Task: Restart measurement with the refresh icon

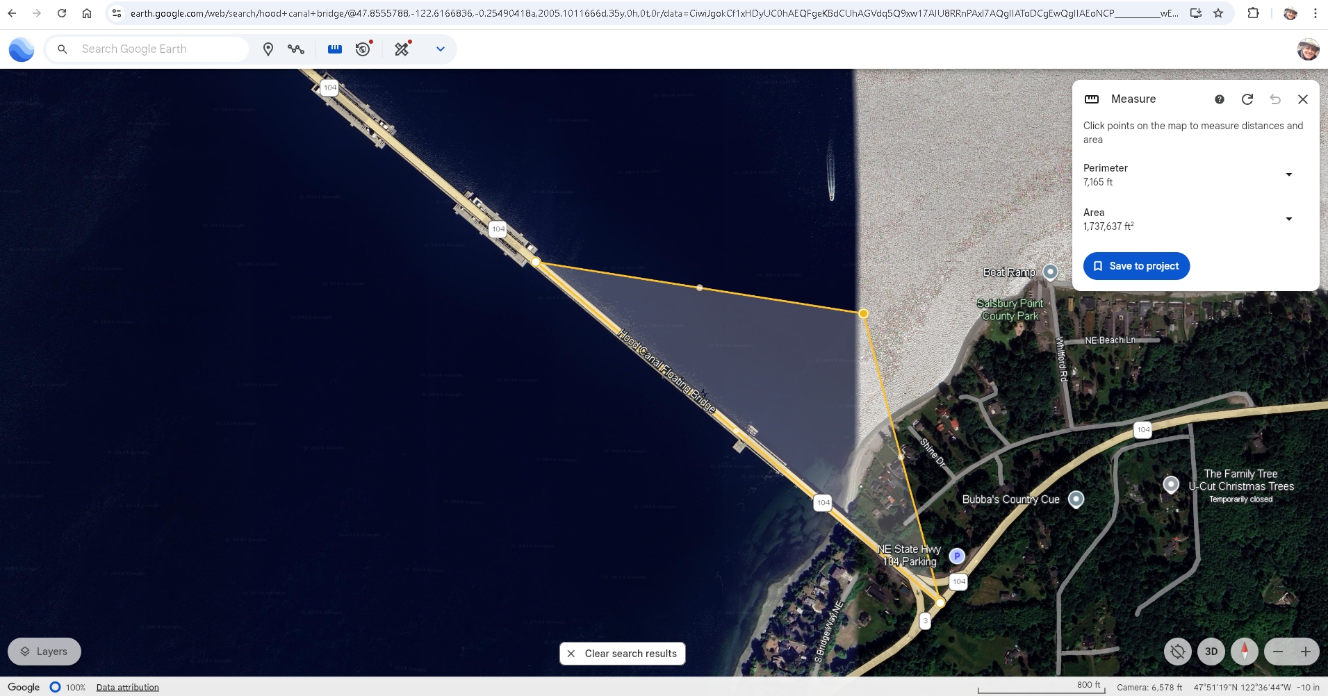Action: pyautogui.click(x=1247, y=99)
